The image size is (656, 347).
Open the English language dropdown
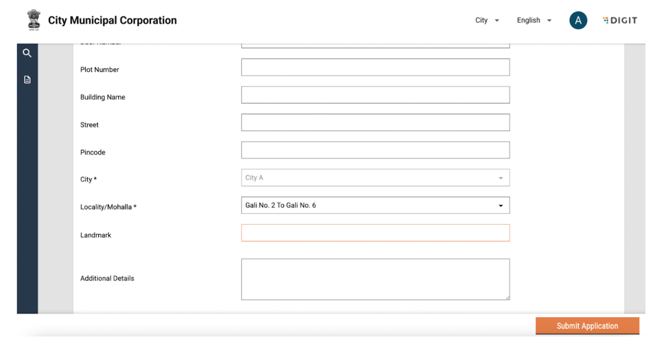[533, 20]
